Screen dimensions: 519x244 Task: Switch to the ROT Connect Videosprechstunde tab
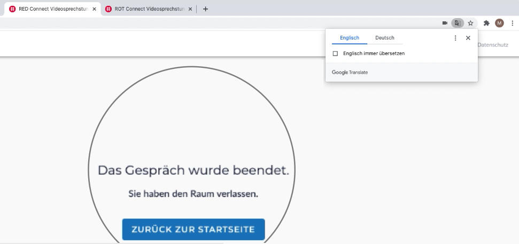tap(147, 9)
